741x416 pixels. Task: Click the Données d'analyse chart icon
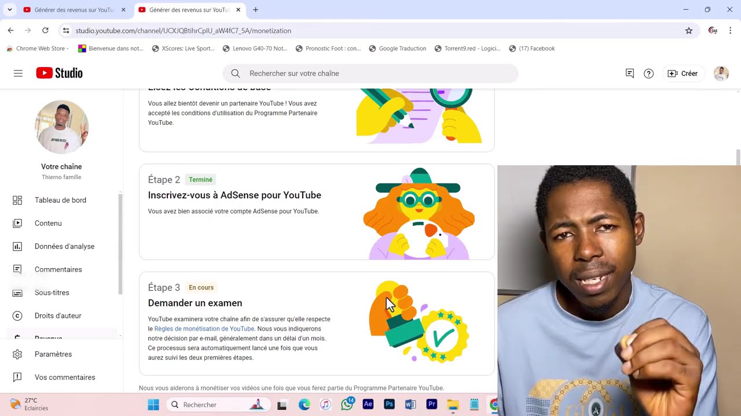tap(17, 246)
